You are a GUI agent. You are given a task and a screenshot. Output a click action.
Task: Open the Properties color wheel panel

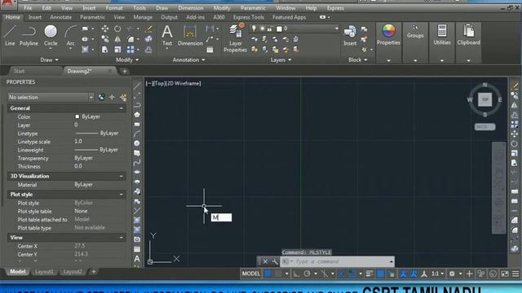click(388, 34)
